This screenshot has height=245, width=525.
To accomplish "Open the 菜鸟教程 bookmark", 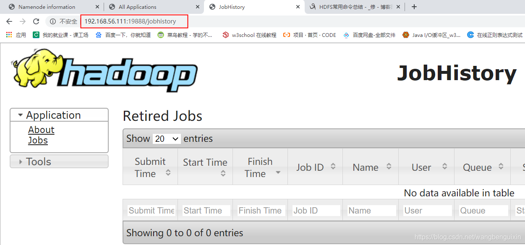I will point(185,35).
